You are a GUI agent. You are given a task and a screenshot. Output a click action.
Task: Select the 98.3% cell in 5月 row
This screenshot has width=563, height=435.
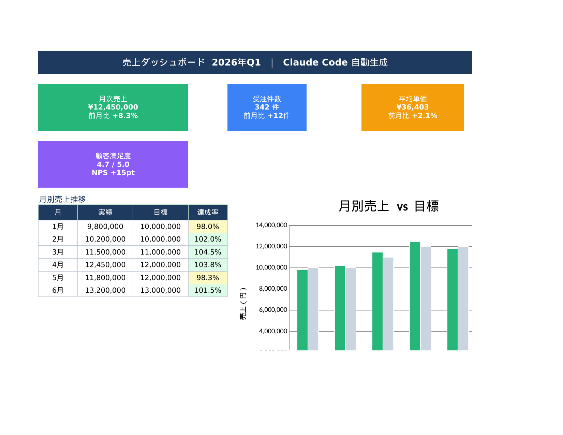(x=208, y=278)
